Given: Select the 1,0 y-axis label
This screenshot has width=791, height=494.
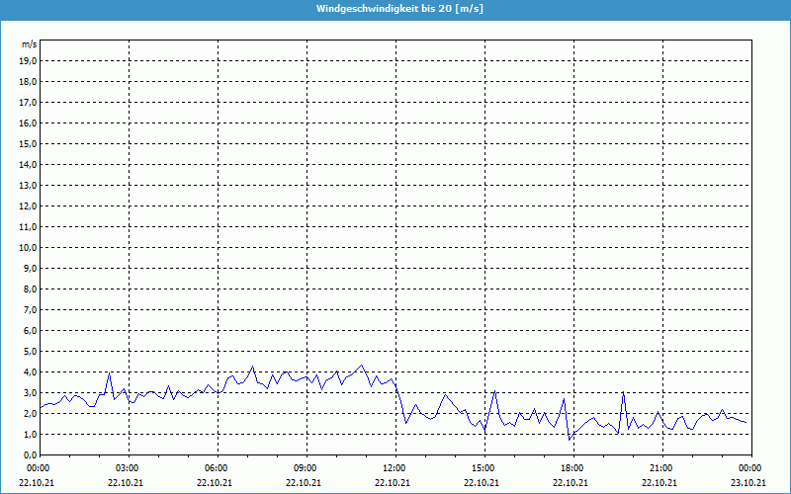Looking at the screenshot, I should pos(31,434).
